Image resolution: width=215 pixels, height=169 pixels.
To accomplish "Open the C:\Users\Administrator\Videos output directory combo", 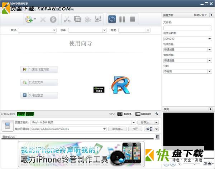I will point(68,129).
